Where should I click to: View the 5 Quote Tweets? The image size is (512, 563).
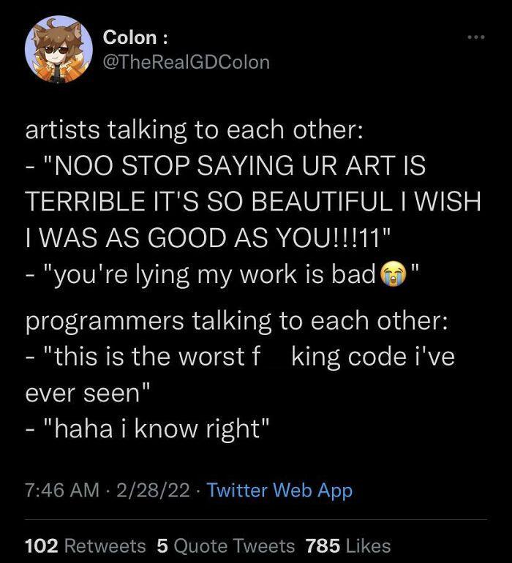(x=225, y=545)
